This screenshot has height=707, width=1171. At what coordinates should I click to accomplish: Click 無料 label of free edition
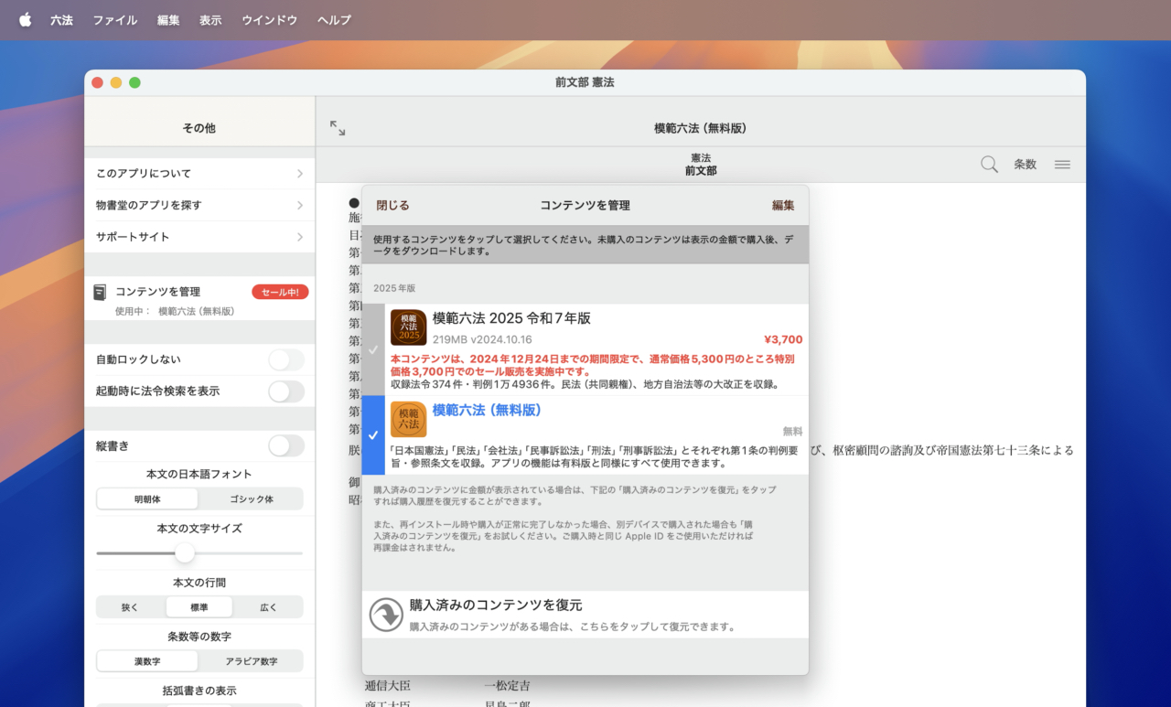tap(792, 432)
